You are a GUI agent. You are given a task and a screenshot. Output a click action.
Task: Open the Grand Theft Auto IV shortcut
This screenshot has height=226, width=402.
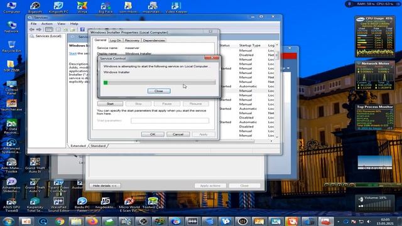tap(35, 166)
